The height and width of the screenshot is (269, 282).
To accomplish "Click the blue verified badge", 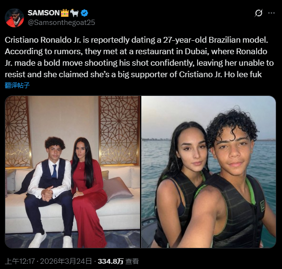I will [x=84, y=13].
